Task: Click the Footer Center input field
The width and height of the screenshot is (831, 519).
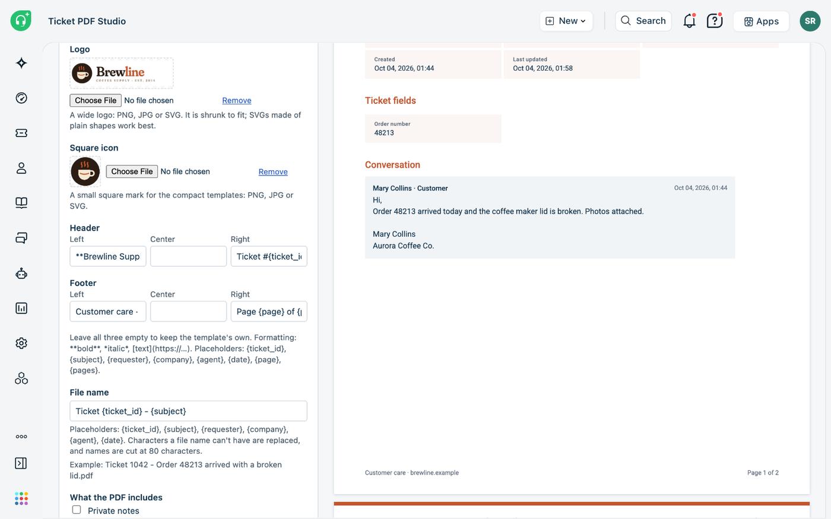Action: (x=188, y=311)
